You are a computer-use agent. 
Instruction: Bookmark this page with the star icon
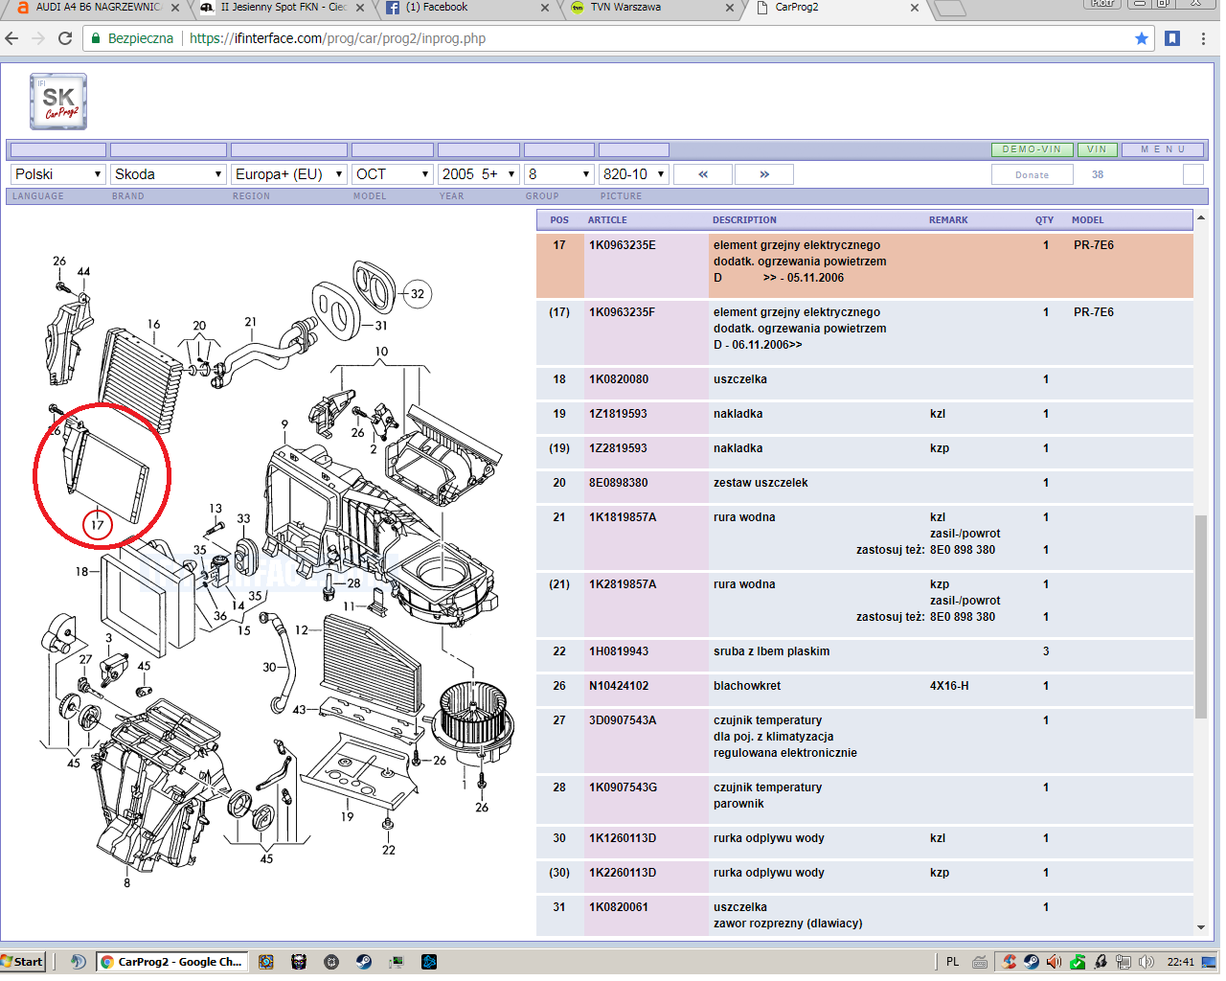tap(1141, 38)
